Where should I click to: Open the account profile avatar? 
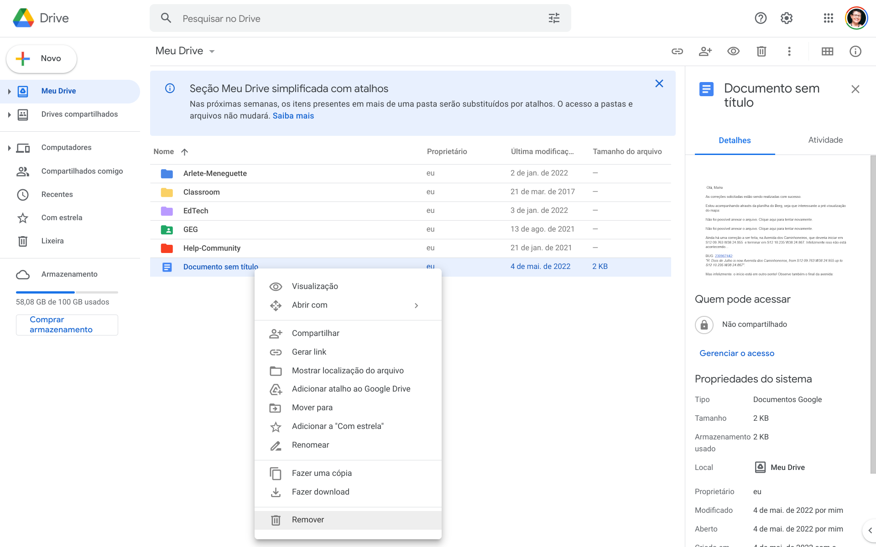tap(856, 18)
